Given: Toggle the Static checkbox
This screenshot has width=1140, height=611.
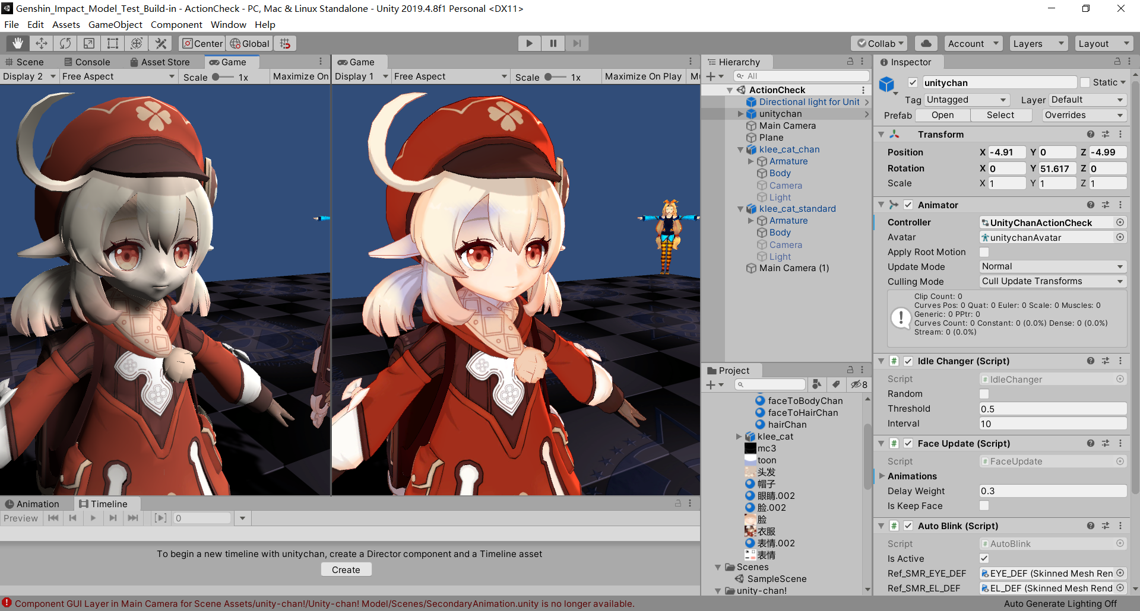Looking at the screenshot, I should coord(1085,82).
